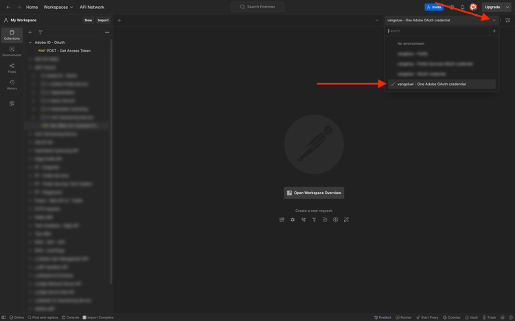Focus the Search Postman field
This screenshot has height=321, width=515.
pos(257,7)
